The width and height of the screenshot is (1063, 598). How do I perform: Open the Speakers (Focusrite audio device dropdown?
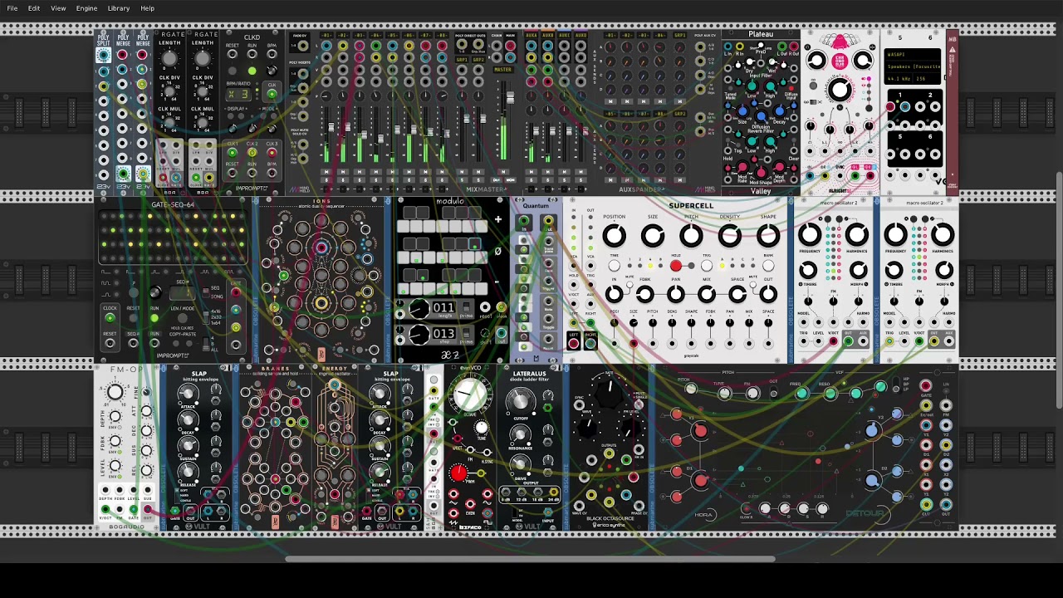coord(913,66)
